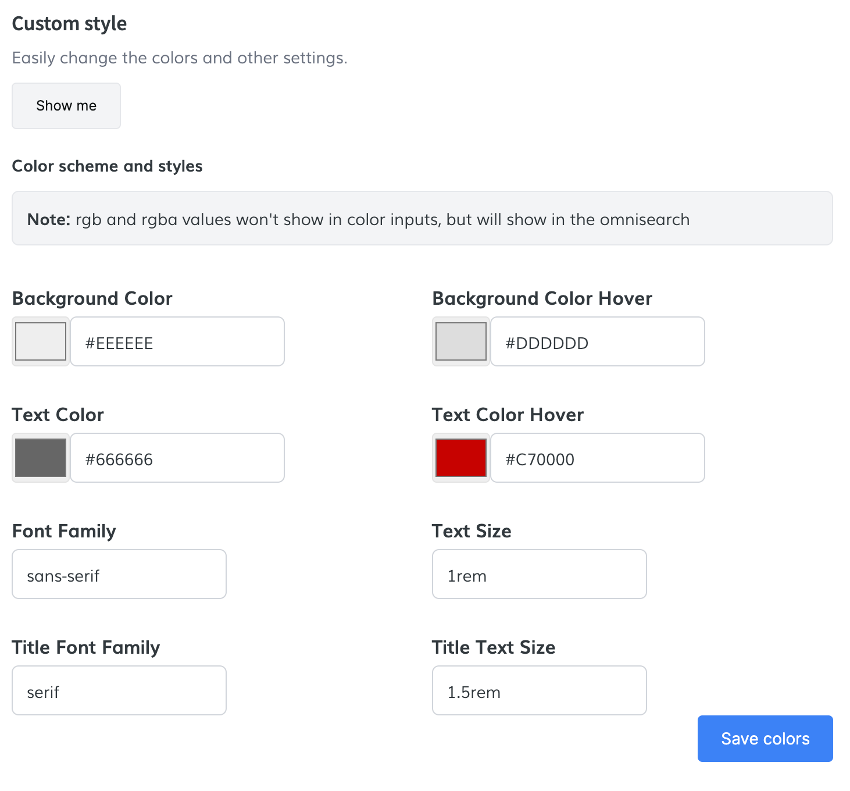Select the Title Text Size field showing 1.5rem
The height and width of the screenshot is (791, 850).
click(x=540, y=691)
